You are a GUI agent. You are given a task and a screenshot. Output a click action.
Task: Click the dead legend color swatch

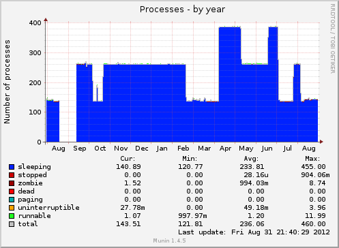pyautogui.click(x=12, y=191)
